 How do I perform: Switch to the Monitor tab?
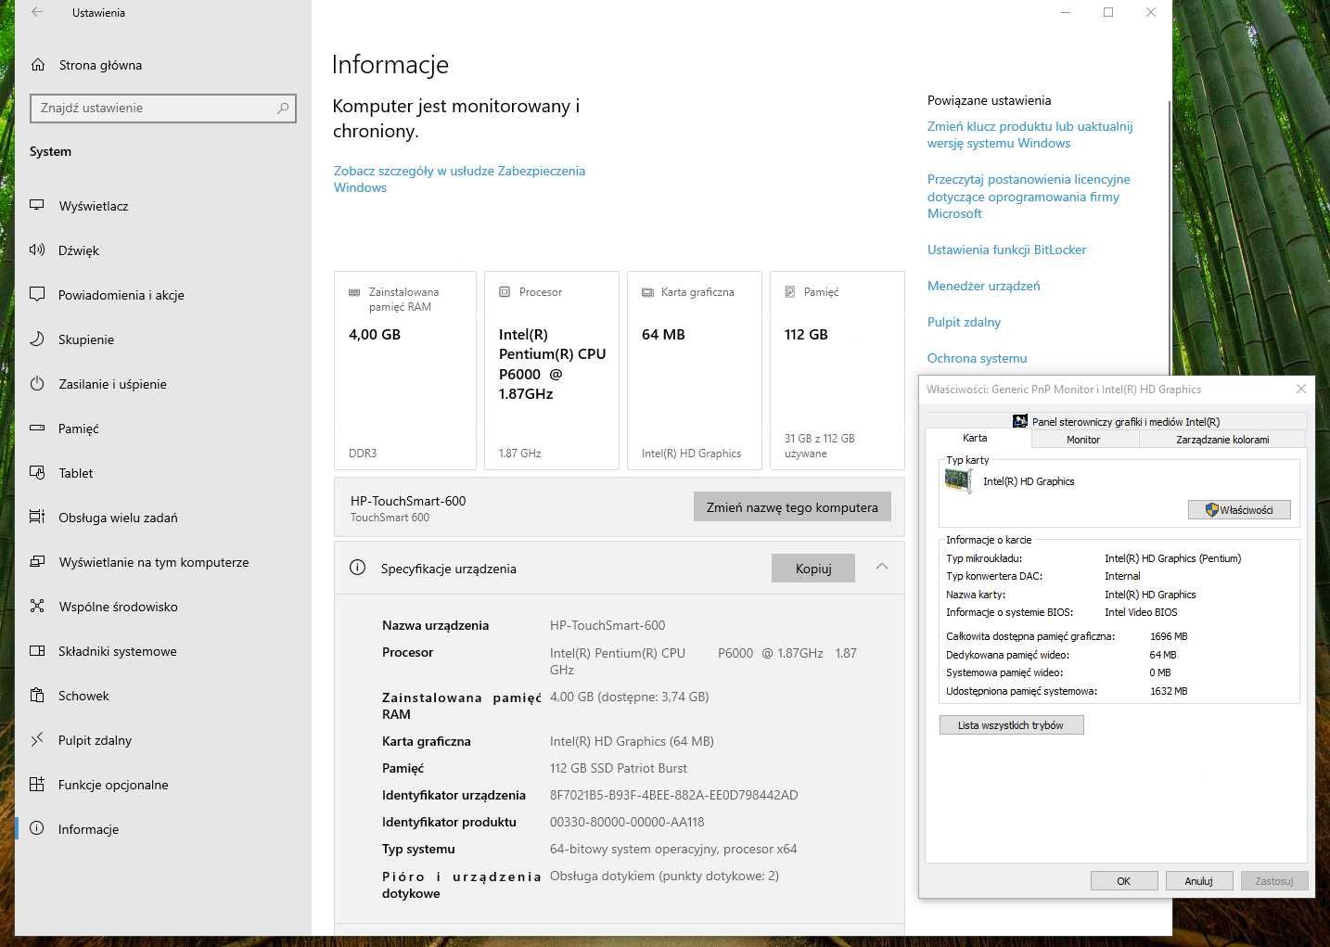coord(1083,440)
